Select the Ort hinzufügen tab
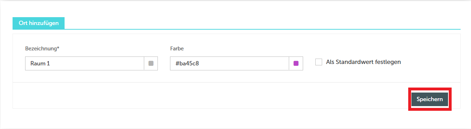Viewport: 471px width, 129px height. pyautogui.click(x=39, y=23)
